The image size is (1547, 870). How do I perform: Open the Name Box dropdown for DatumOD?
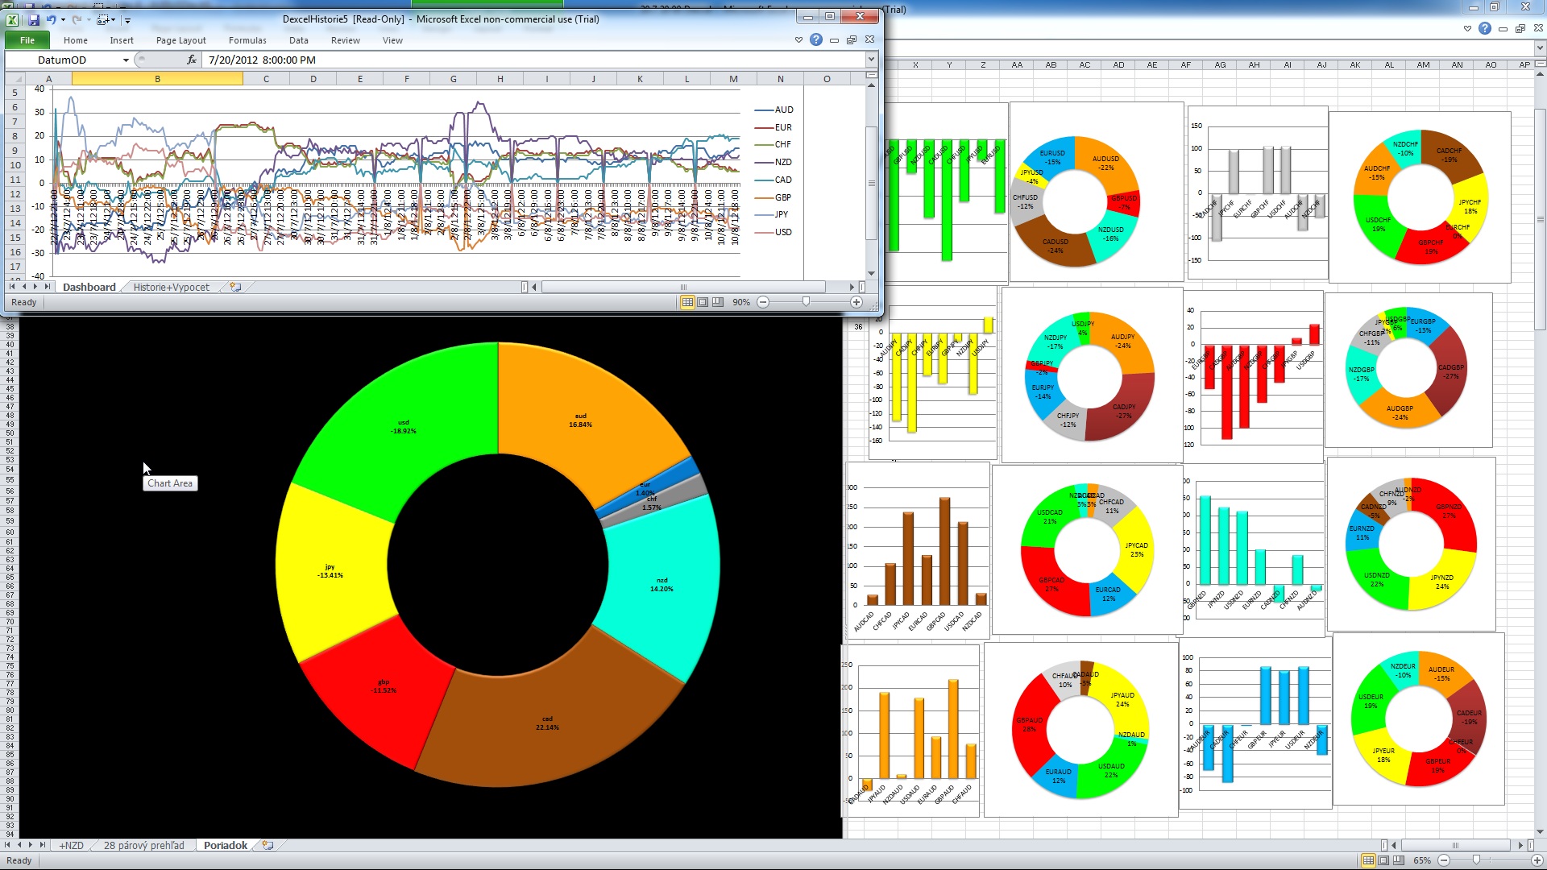(126, 60)
